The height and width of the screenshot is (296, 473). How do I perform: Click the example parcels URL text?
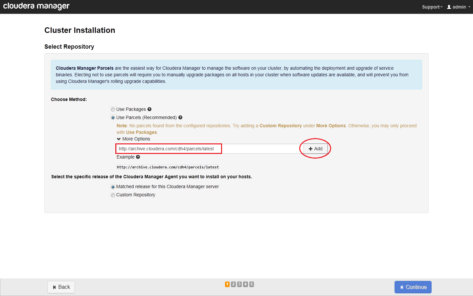(168, 167)
